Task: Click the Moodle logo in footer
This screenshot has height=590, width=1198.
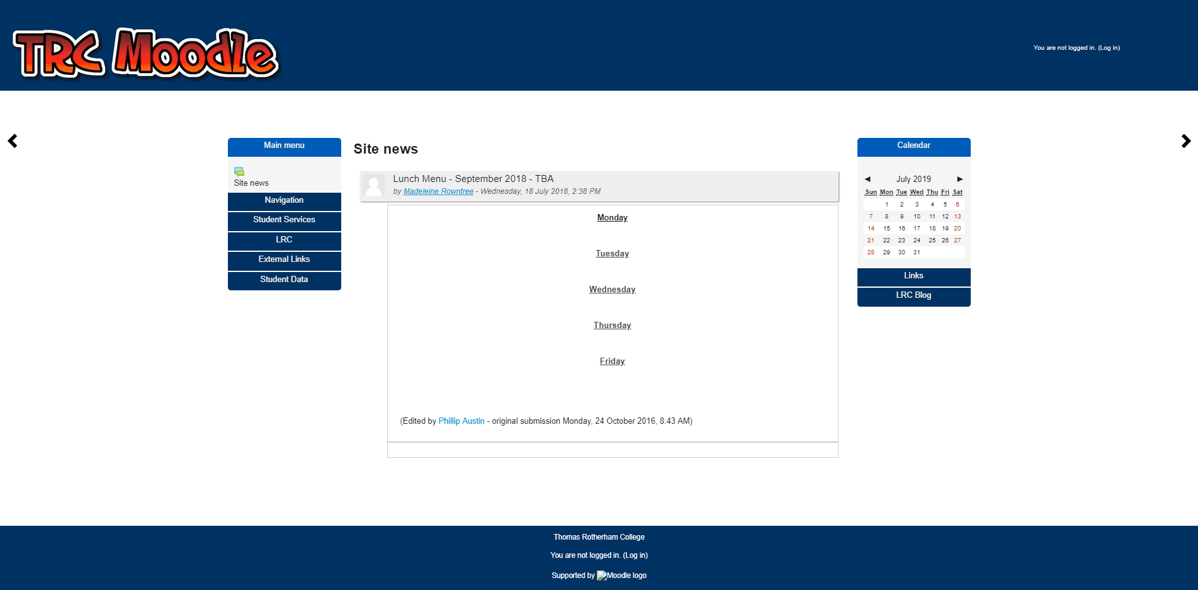Action: tap(621, 576)
